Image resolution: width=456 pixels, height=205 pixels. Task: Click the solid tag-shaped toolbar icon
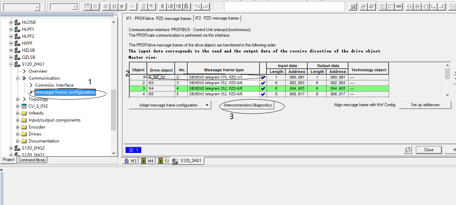click(x=398, y=6)
